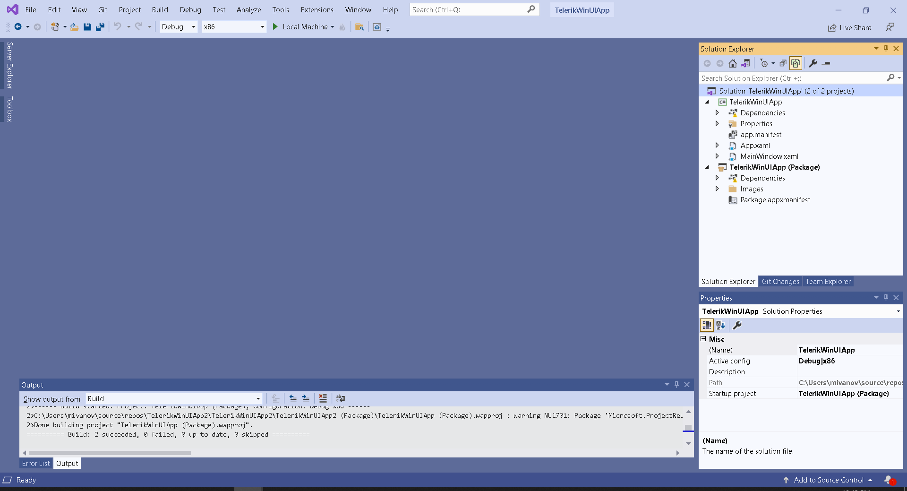Open Properties via wrench icon in Solution Explorer

[813, 63]
